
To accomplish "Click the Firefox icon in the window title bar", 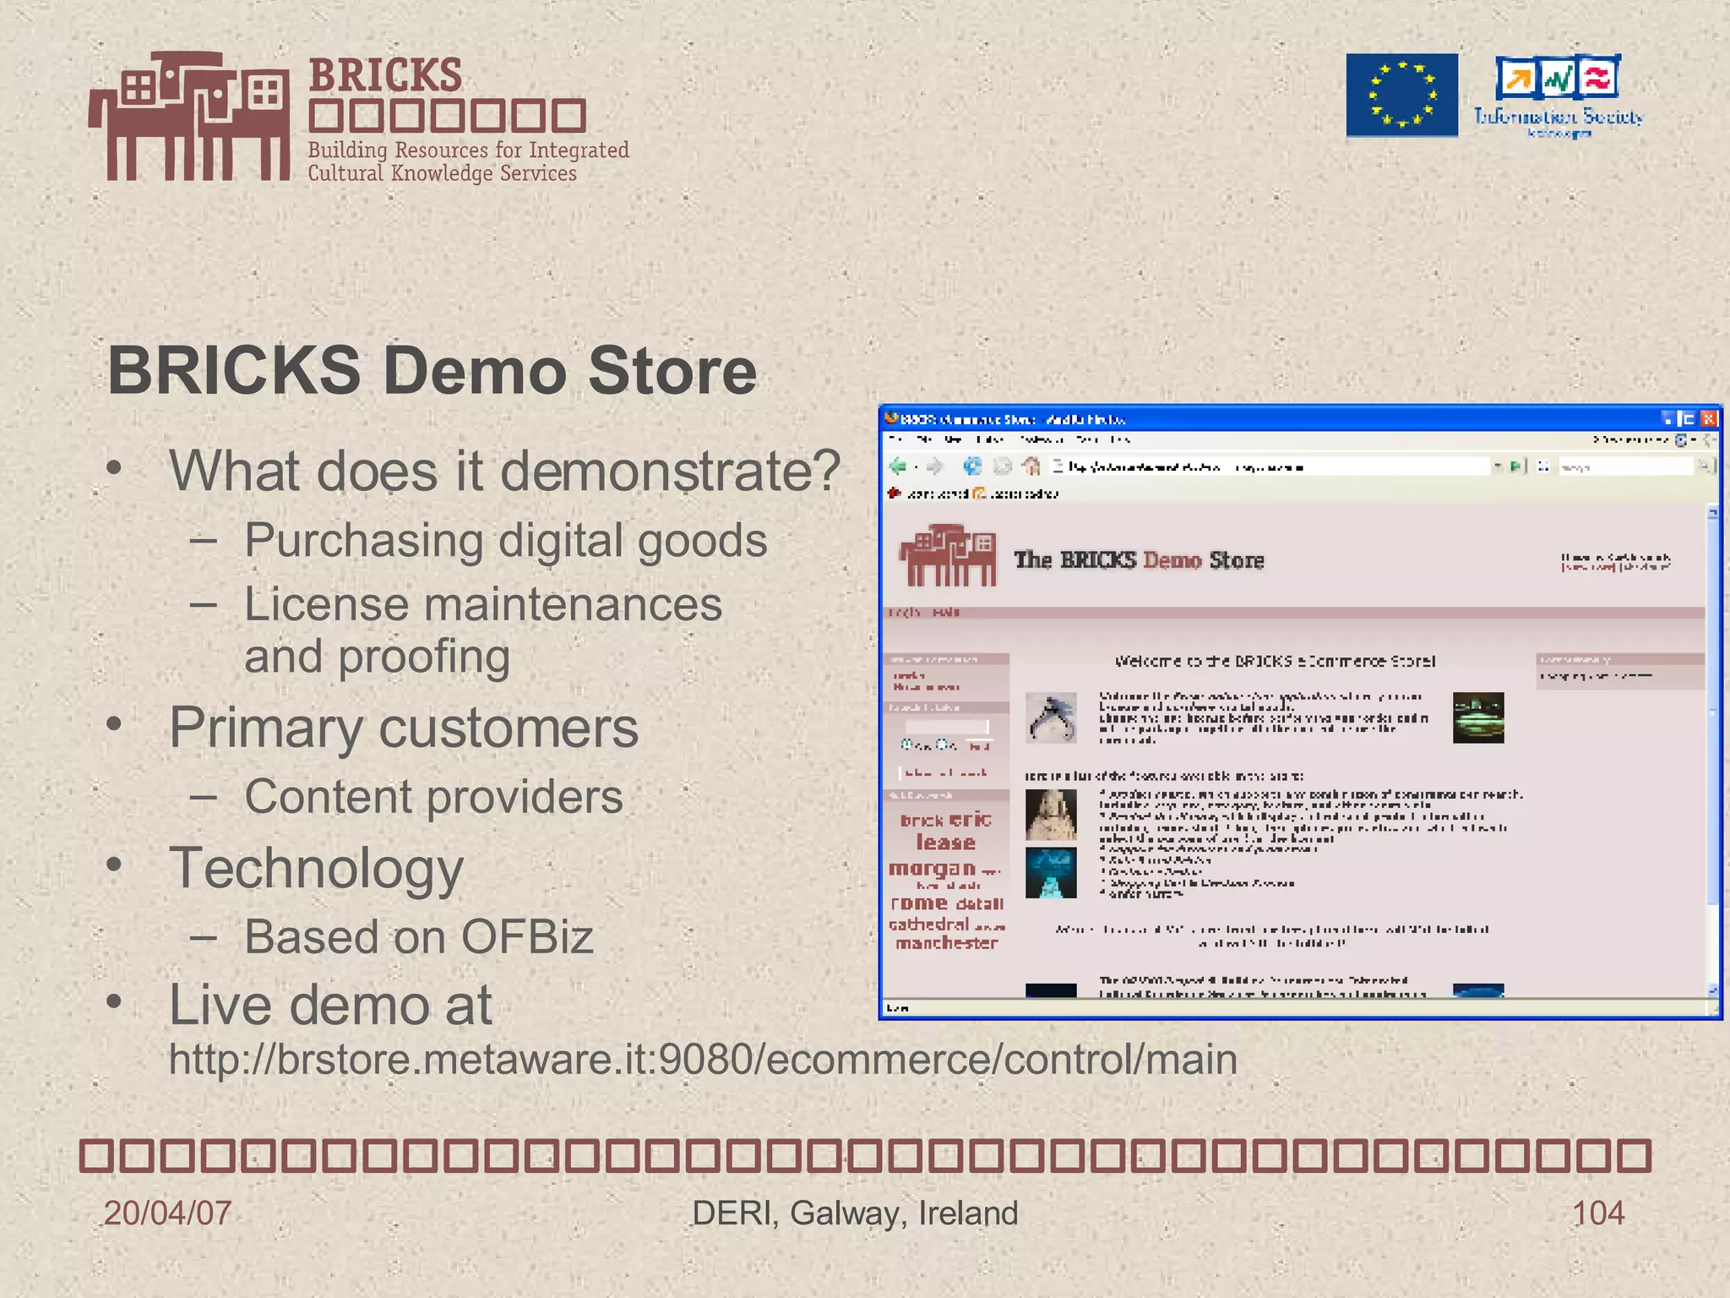I will (892, 418).
